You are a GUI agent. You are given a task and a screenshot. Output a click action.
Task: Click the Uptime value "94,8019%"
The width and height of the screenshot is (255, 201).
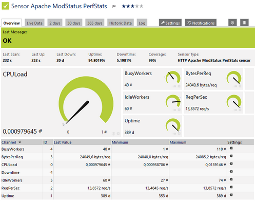pos(96,60)
